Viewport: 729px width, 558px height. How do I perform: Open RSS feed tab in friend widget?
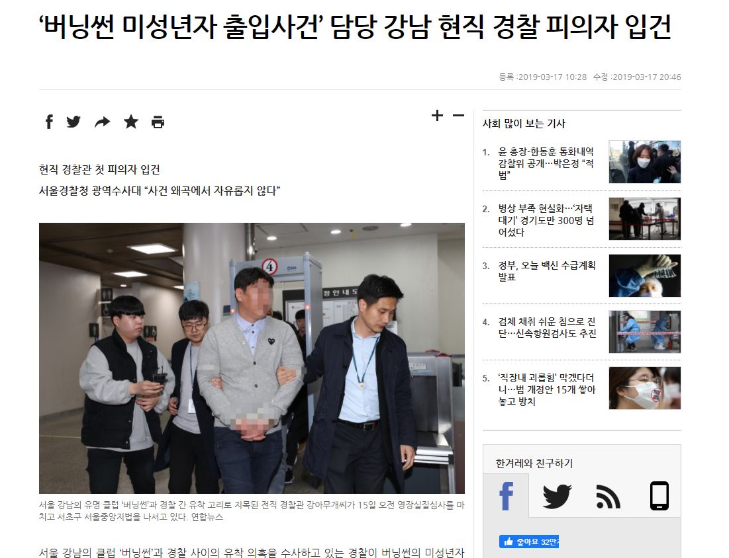pyautogui.click(x=608, y=496)
